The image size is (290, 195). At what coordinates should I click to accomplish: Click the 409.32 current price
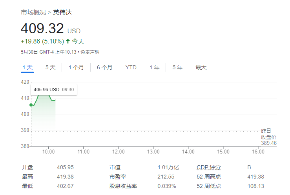coord(42,29)
